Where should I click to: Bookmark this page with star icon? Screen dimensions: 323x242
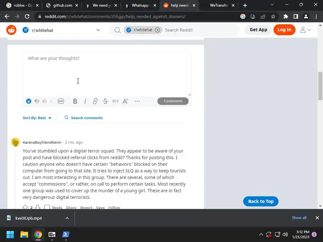pos(273,16)
